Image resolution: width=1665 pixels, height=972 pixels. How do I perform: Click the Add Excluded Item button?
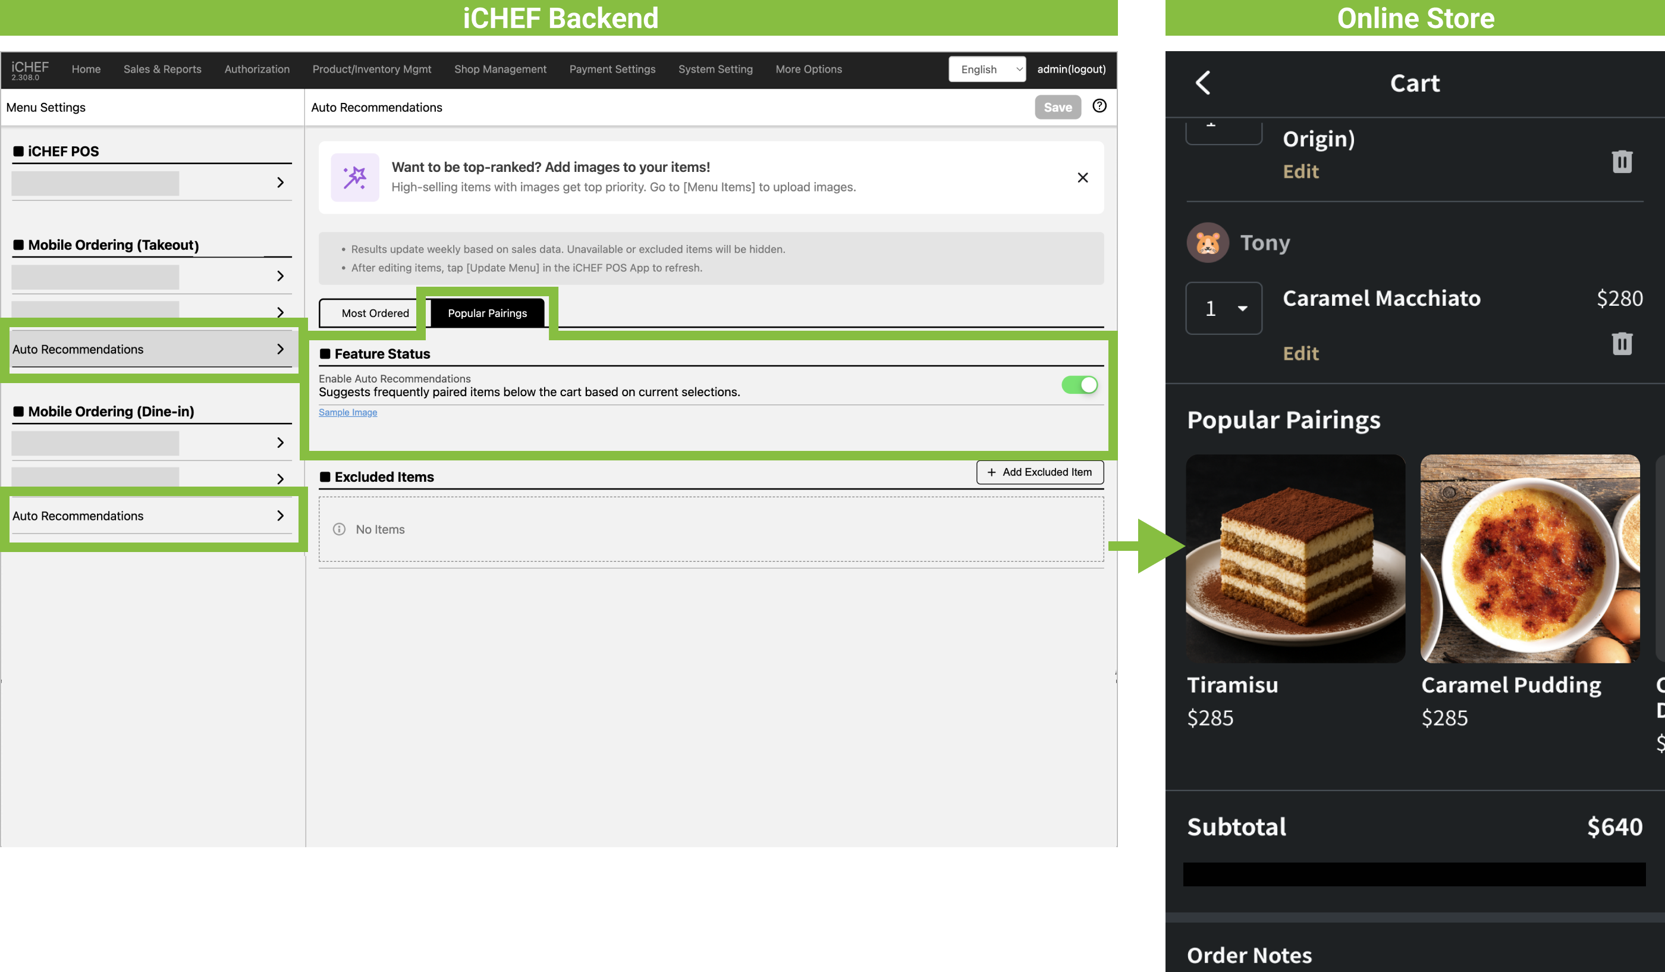(x=1039, y=472)
